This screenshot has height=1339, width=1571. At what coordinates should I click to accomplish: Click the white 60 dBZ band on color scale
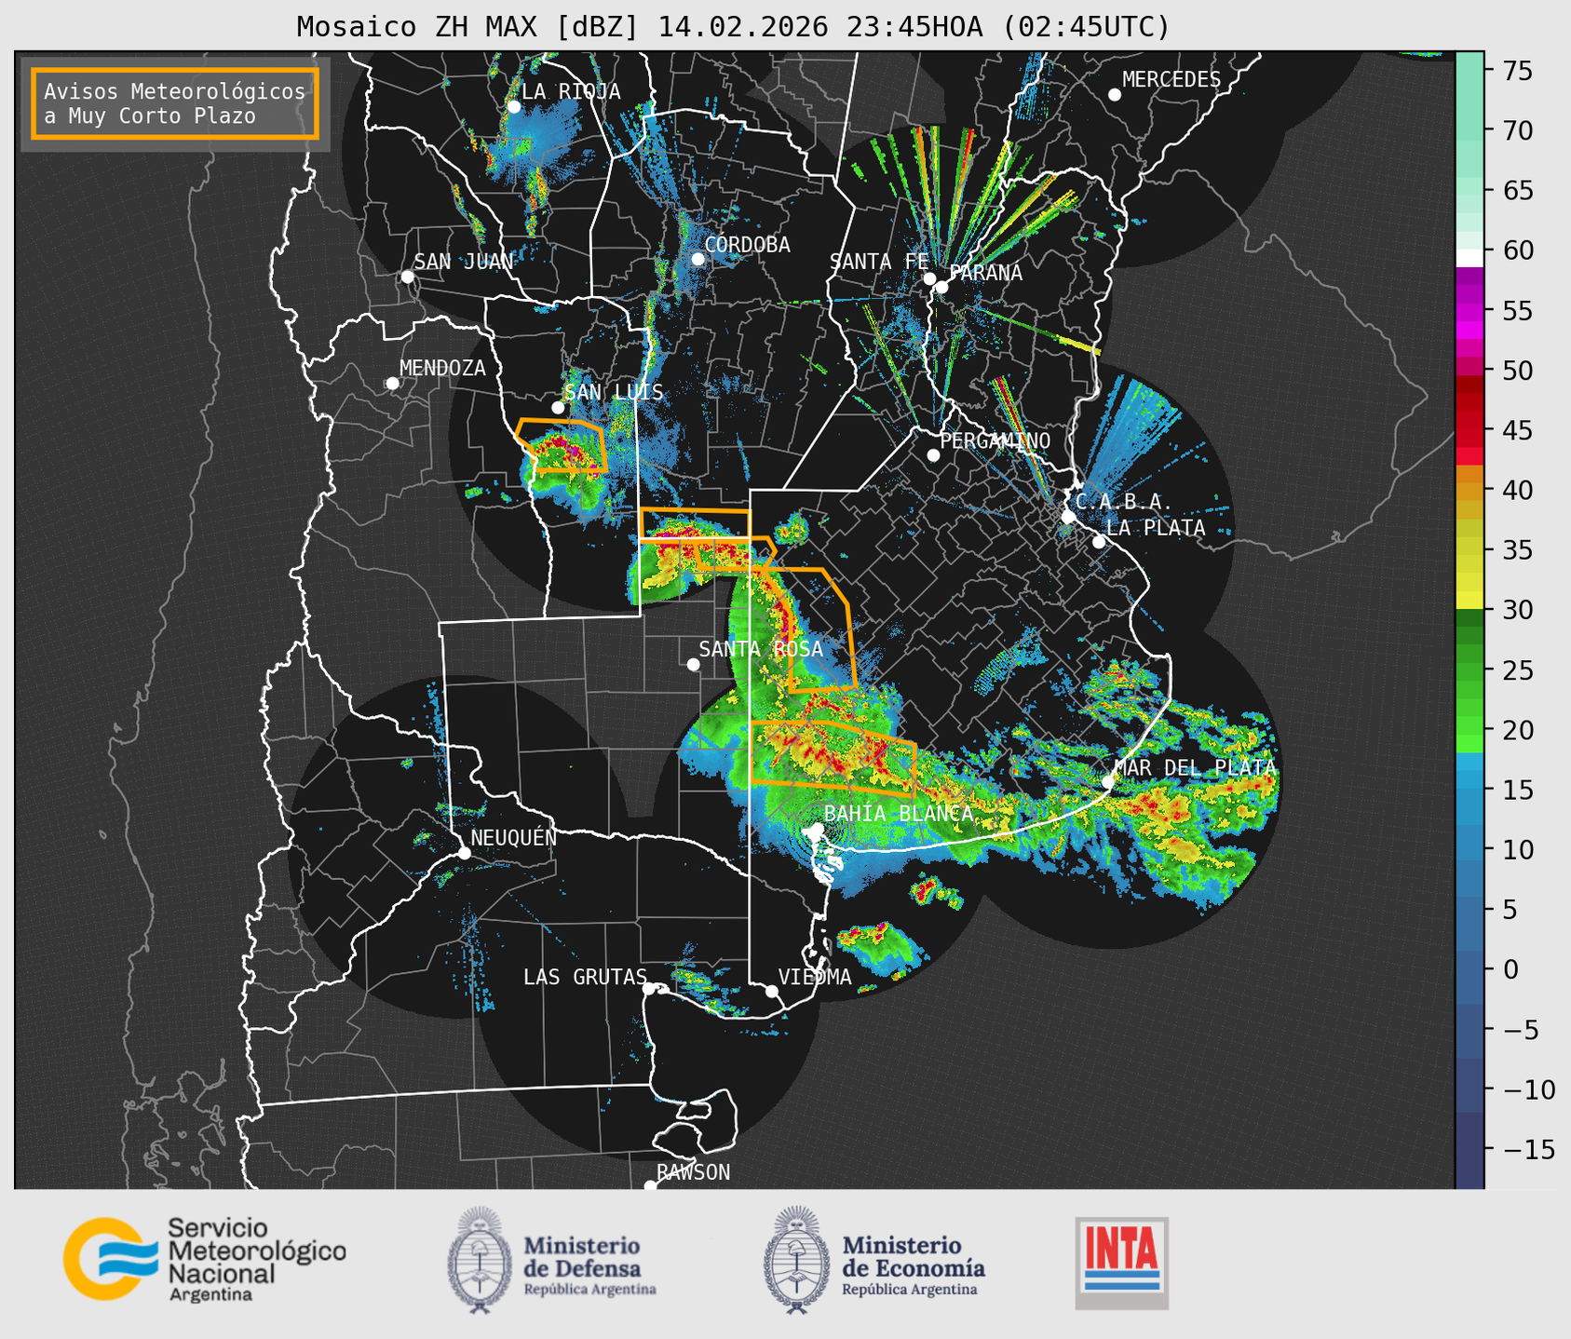tap(1469, 257)
